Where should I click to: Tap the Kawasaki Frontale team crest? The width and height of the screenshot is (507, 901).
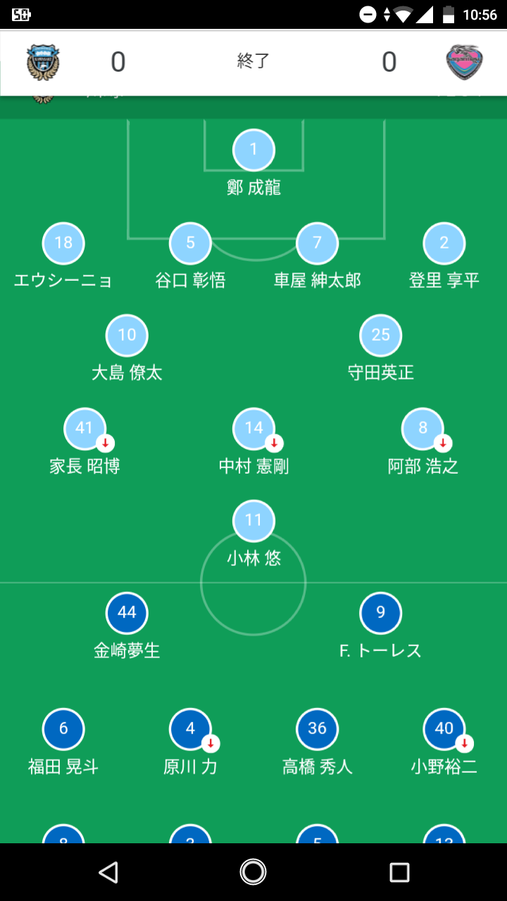tap(43, 63)
